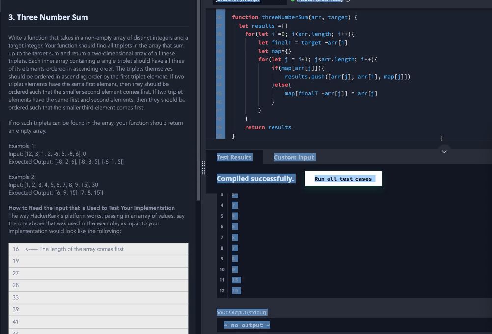
Task: Click the outer for loop with 'let i =0'
Action: click(x=300, y=34)
